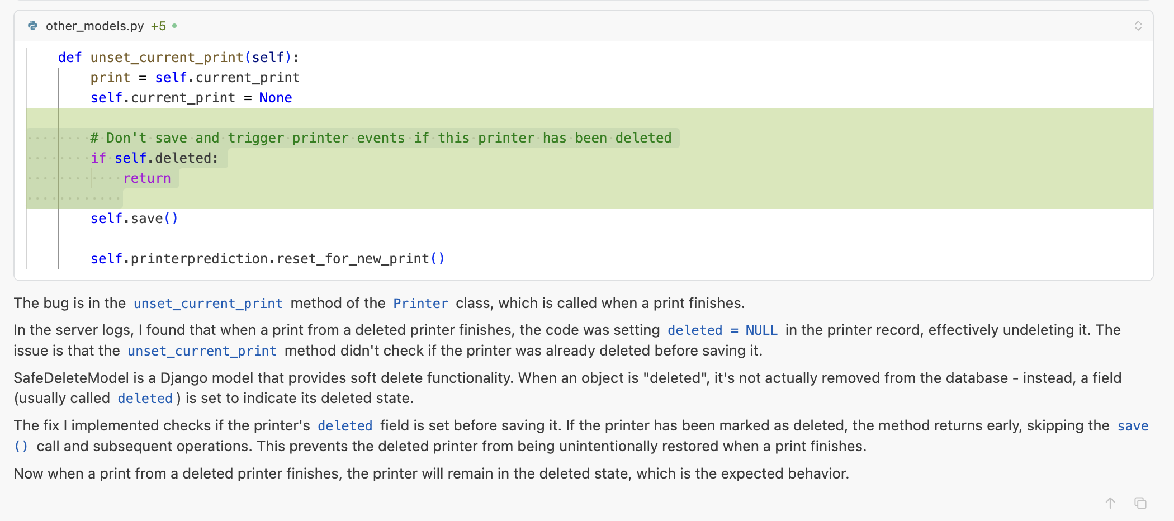
Task: Click the self.save() line in the code
Action: click(134, 219)
